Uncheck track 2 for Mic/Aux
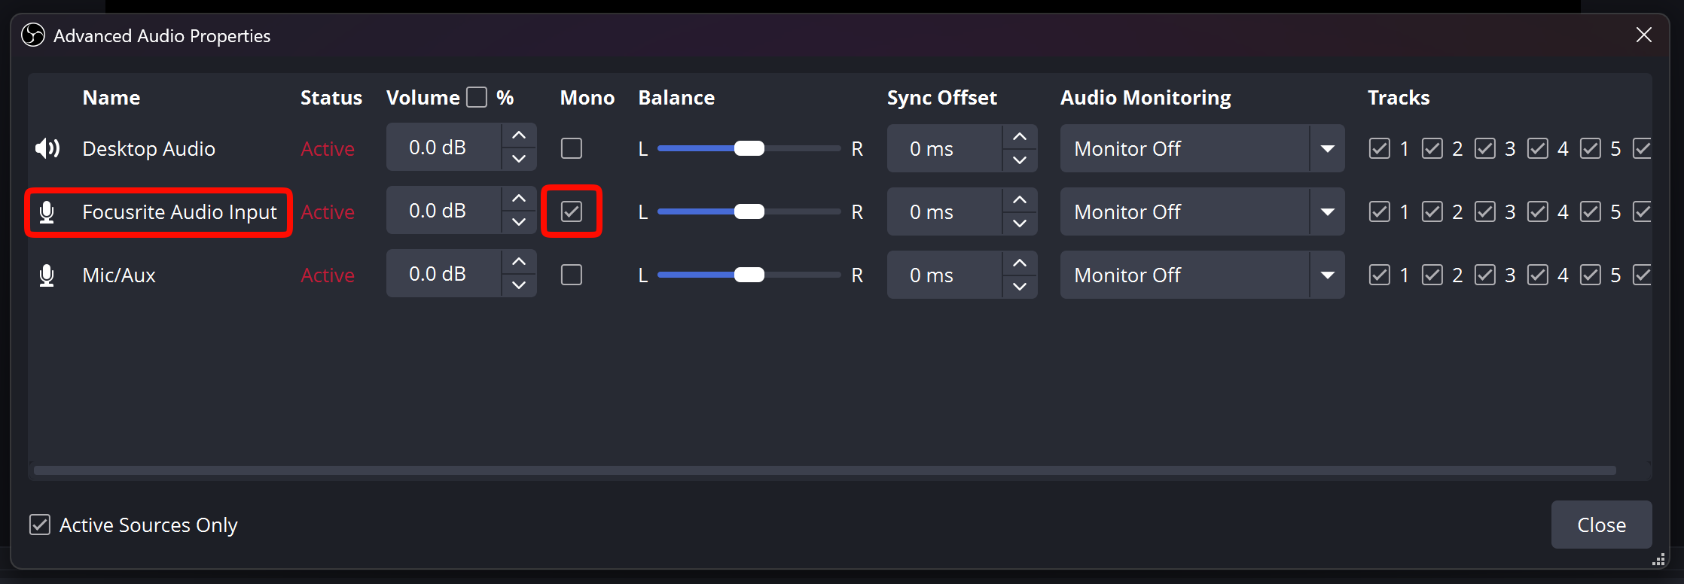Screen dimensions: 1684x584 coord(1432,275)
